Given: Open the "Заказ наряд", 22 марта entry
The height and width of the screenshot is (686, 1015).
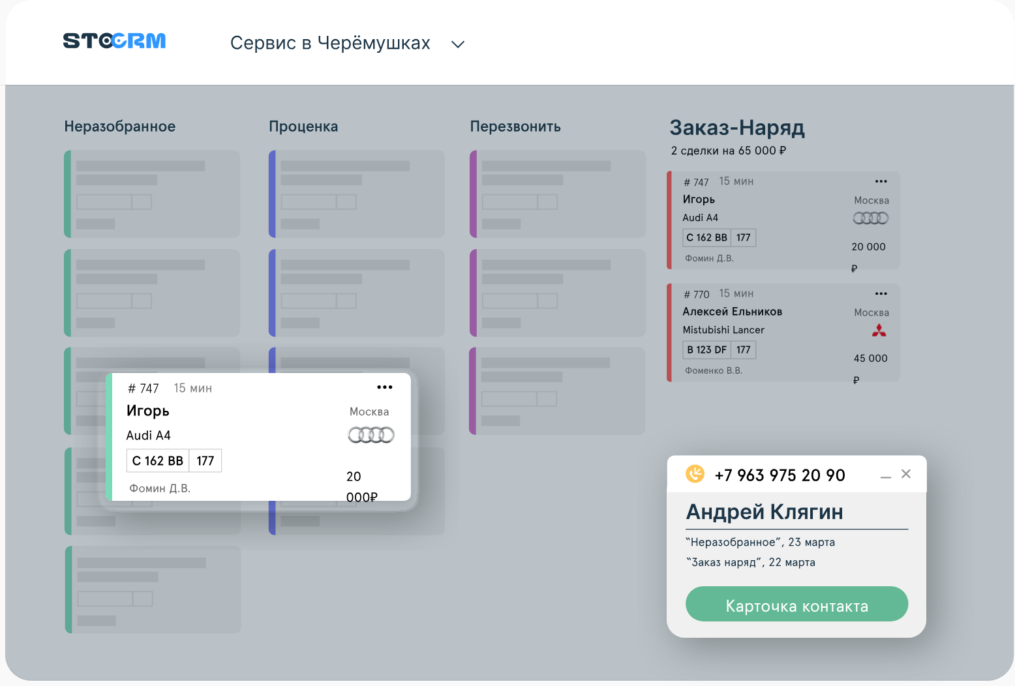Looking at the screenshot, I should tap(751, 563).
